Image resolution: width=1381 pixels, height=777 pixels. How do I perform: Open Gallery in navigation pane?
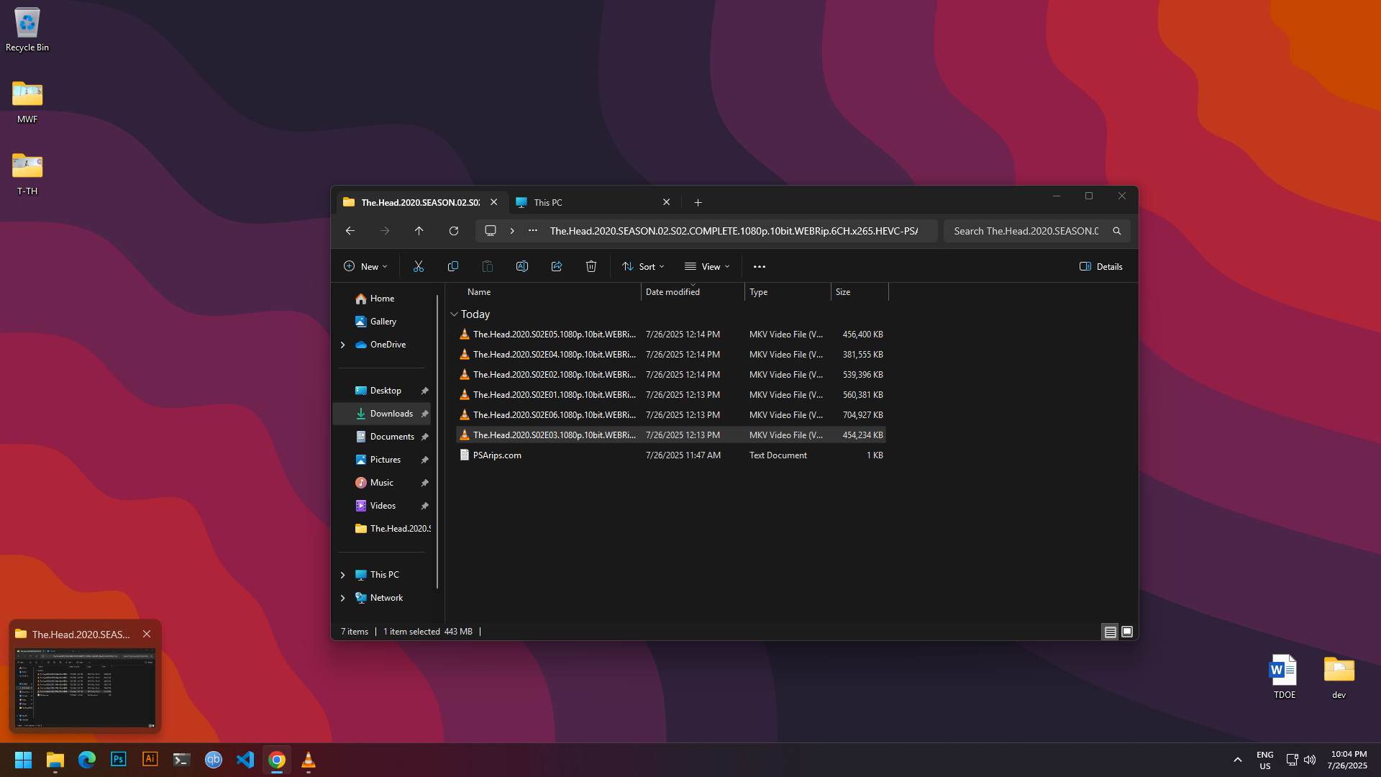click(x=382, y=322)
